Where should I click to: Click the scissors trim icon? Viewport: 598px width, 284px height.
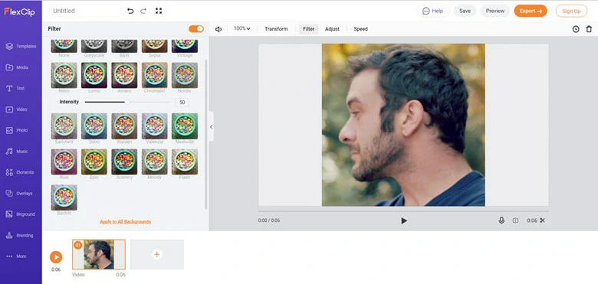point(542,220)
